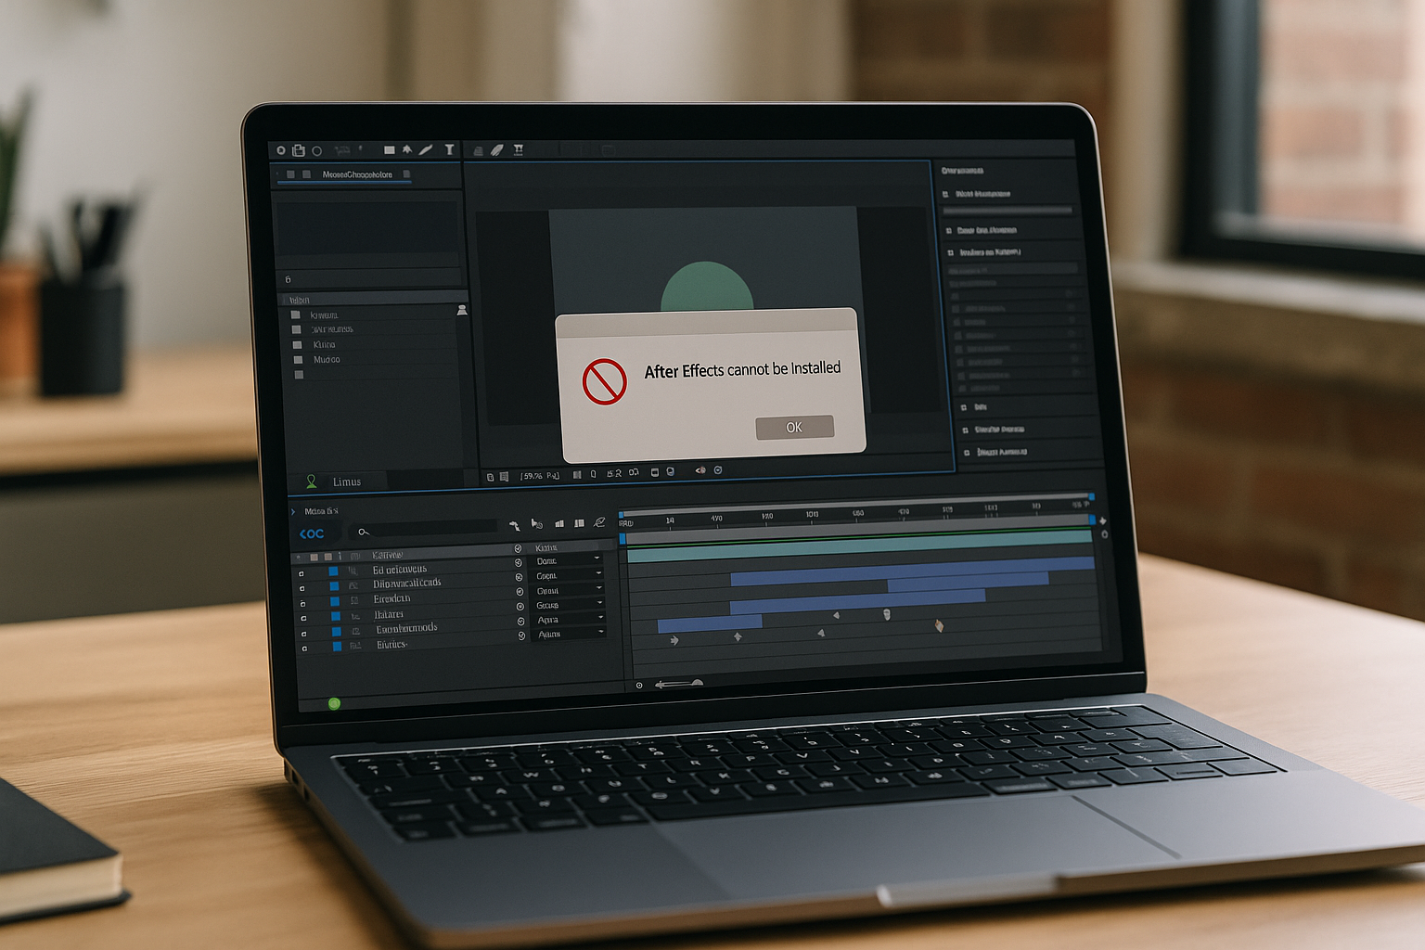Viewport: 1425px width, 950px height.
Task: Click the spiral icon beside the 'Domc' dropdown
Action: [519, 563]
